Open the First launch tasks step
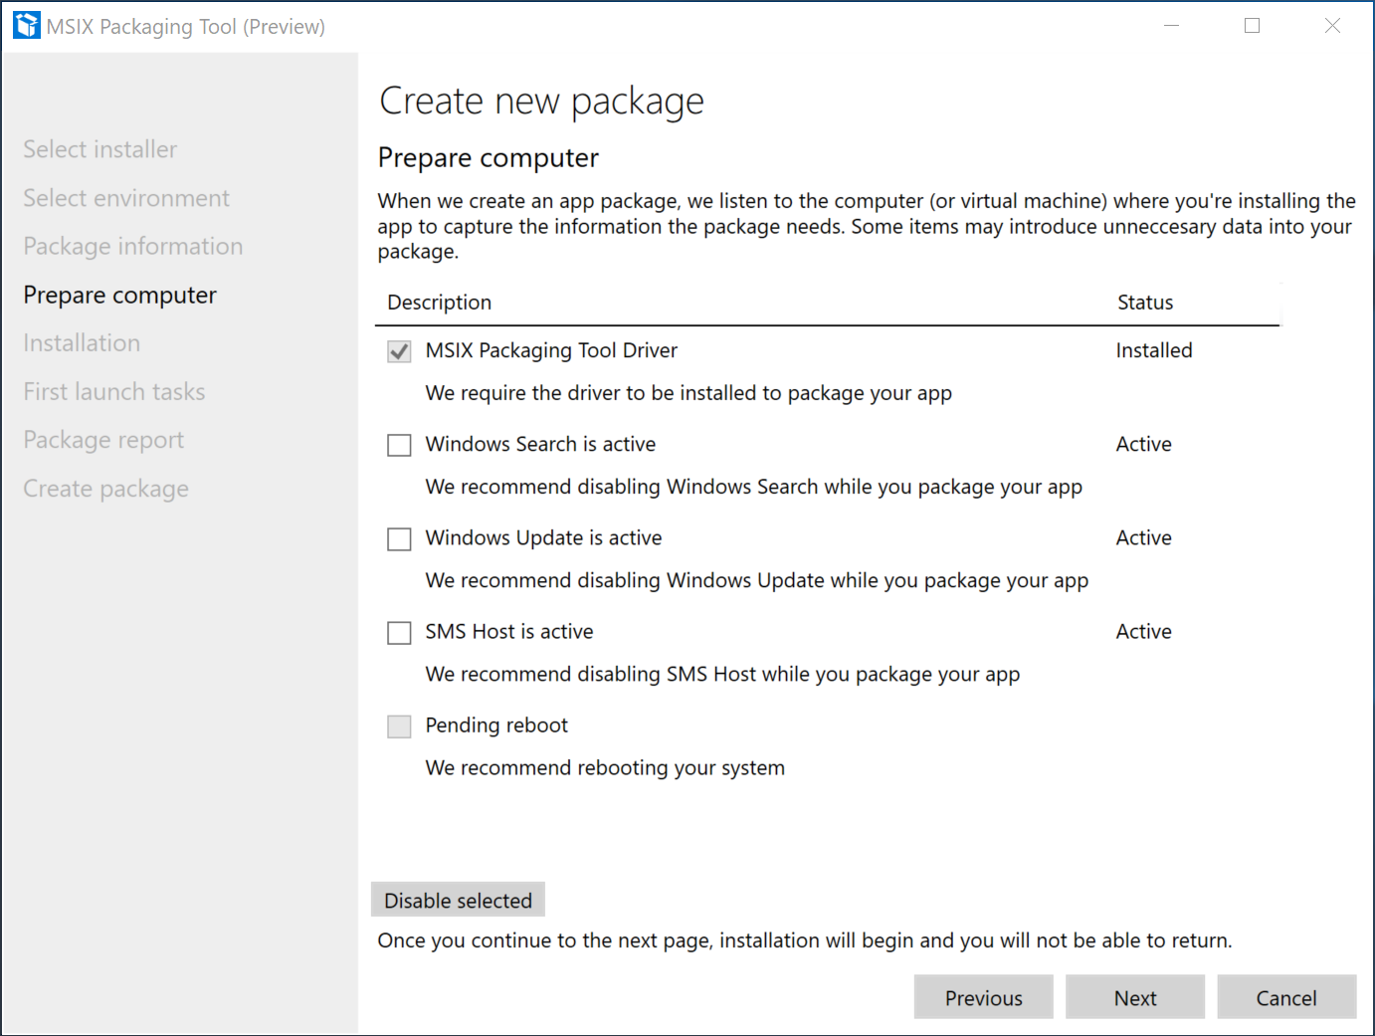 114,391
